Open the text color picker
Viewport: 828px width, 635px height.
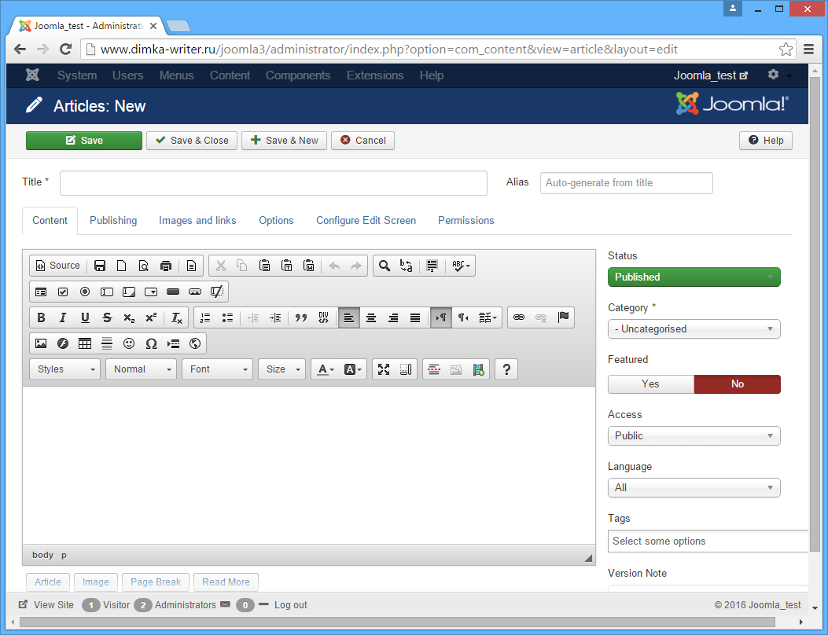(x=325, y=369)
